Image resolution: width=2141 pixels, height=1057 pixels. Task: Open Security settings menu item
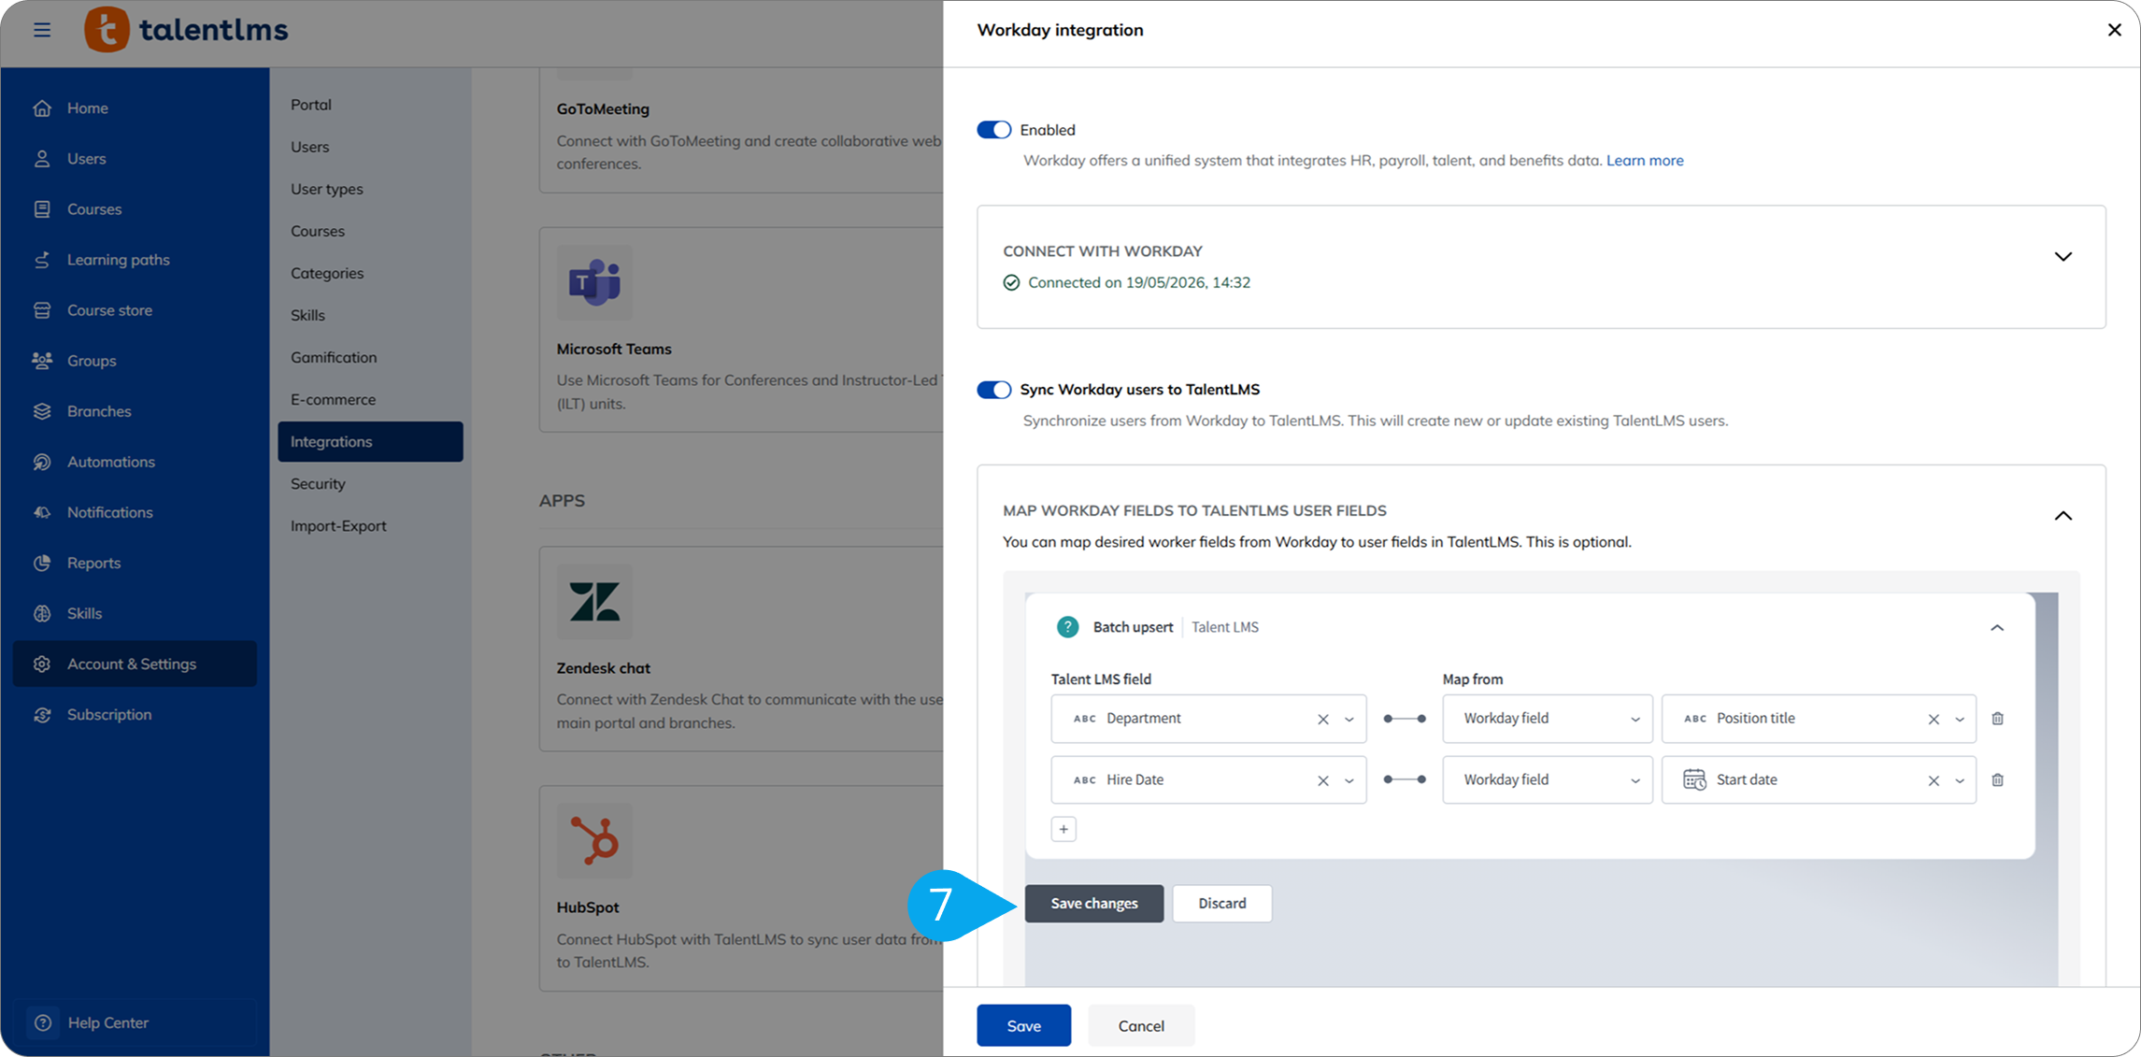318,483
